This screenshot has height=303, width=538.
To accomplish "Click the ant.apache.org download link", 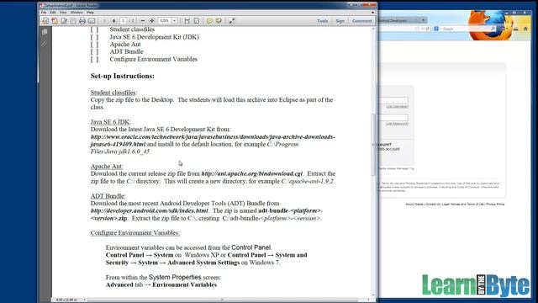I will pyautogui.click(x=252, y=174).
